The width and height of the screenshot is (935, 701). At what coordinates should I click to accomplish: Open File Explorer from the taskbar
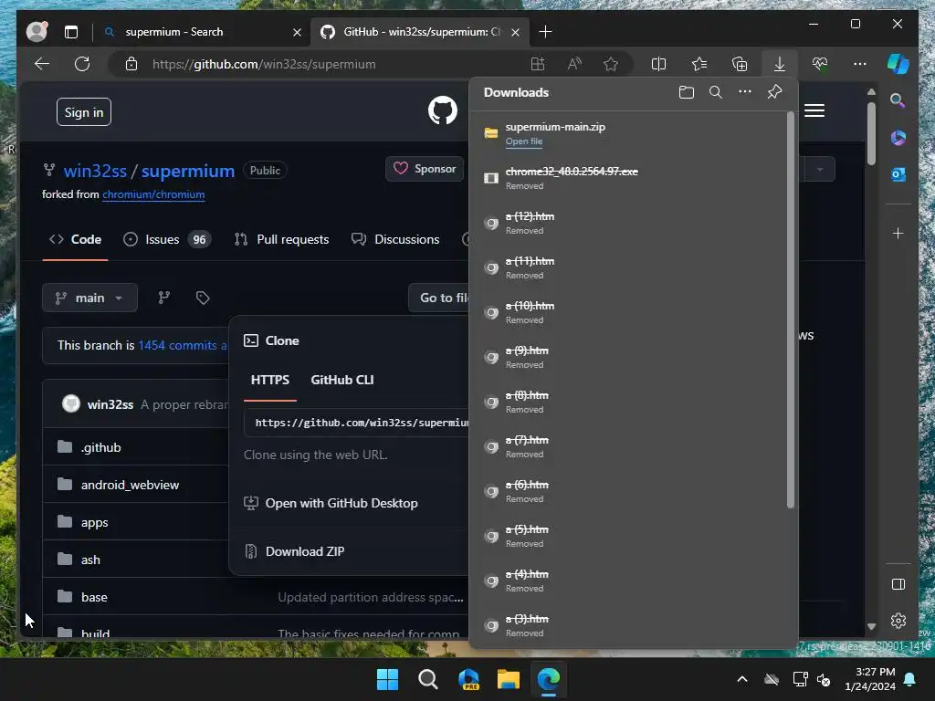click(509, 679)
